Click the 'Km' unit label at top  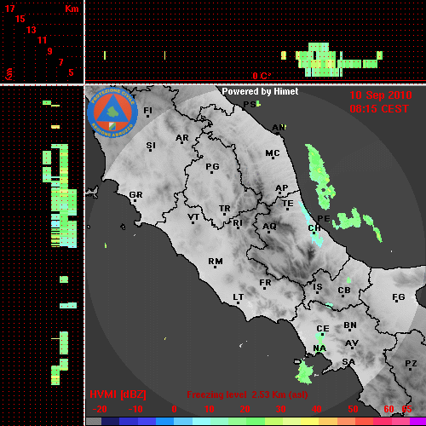72,9
